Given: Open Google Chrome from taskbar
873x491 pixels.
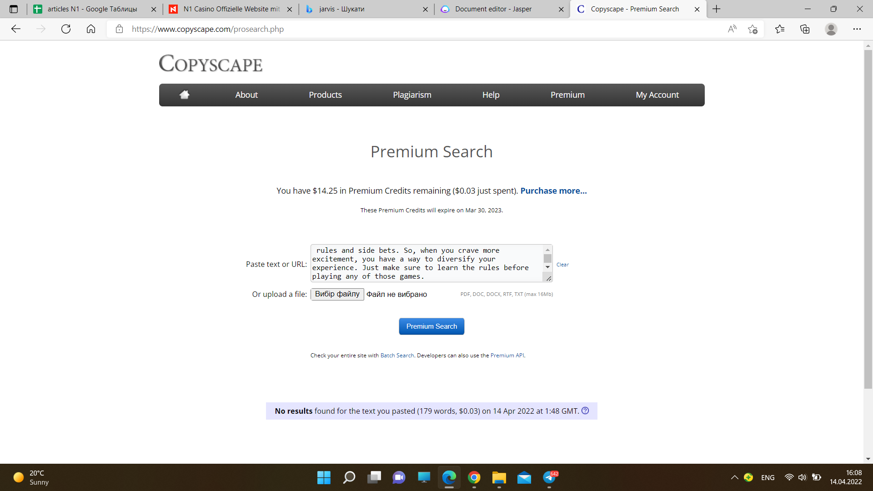Looking at the screenshot, I should 474,477.
